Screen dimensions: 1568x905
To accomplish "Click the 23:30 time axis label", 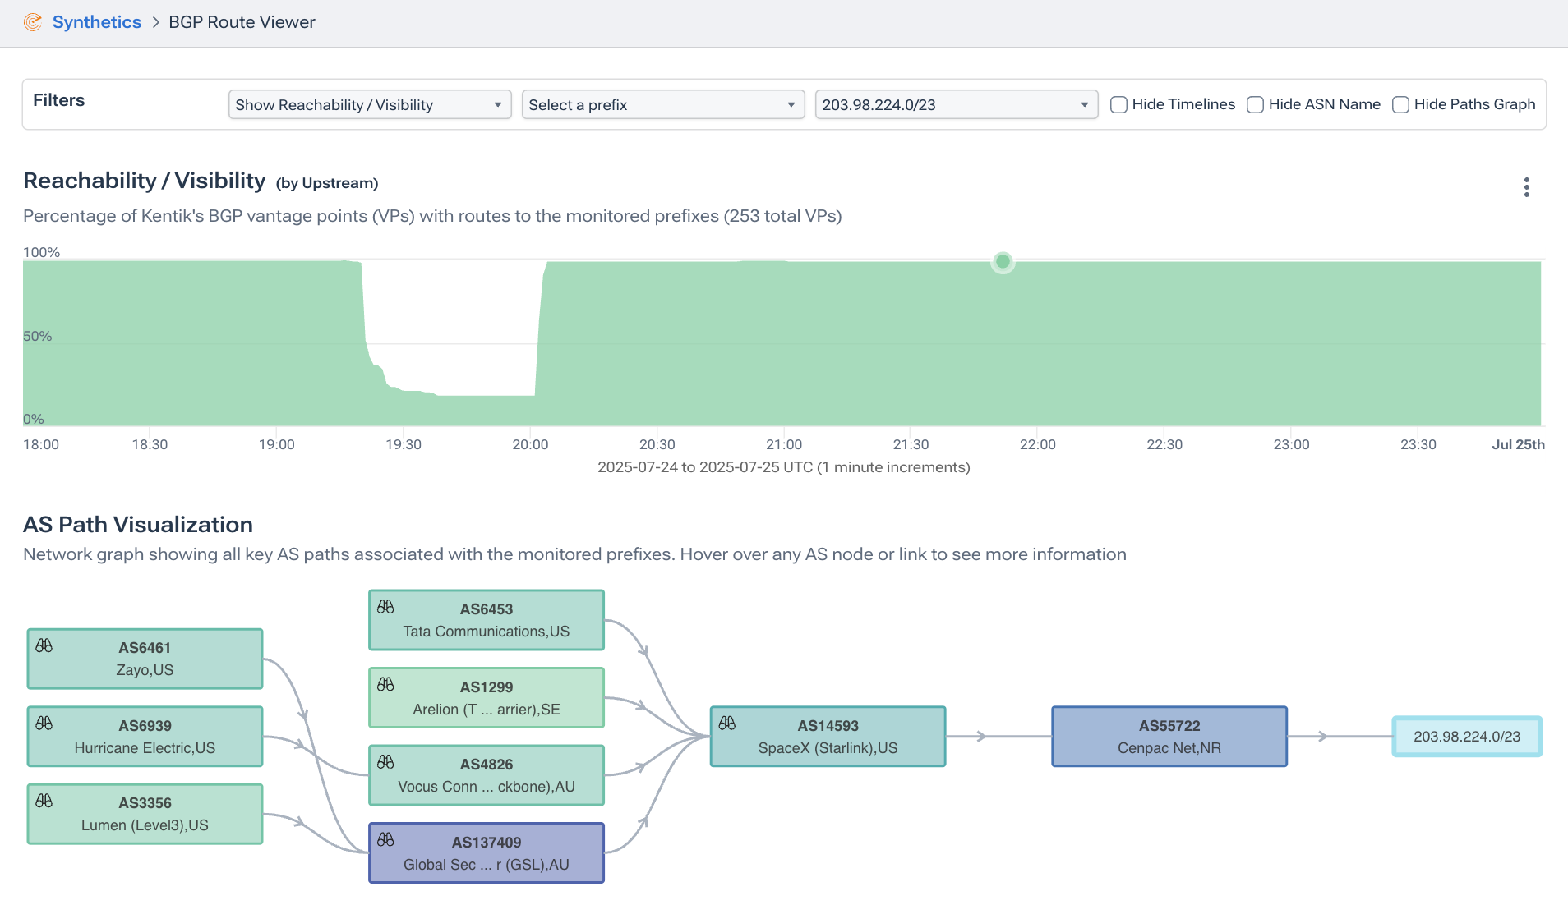I will (1418, 444).
